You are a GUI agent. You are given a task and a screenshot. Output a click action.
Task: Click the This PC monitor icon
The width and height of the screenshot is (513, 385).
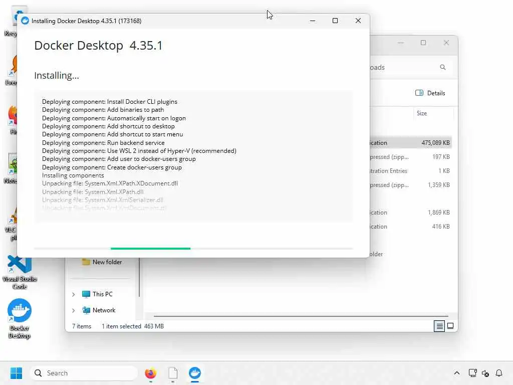click(x=86, y=294)
